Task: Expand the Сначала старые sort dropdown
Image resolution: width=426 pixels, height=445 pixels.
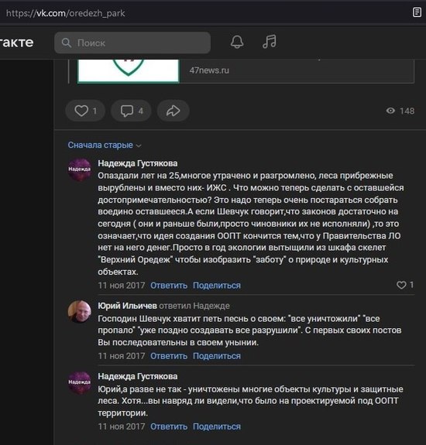Action: [x=105, y=145]
